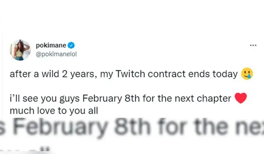The height and width of the screenshot is (154, 264).
Task: Click the word Twitch in the tweet
Action: (x=130, y=74)
